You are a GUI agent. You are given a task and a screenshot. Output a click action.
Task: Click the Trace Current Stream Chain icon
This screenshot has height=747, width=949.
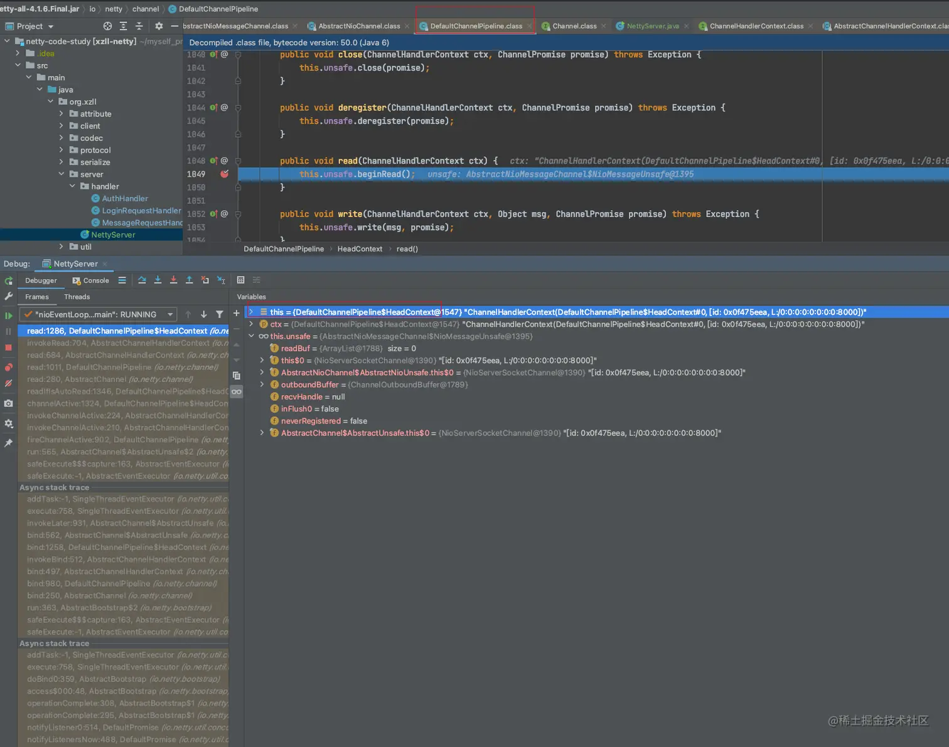(257, 280)
